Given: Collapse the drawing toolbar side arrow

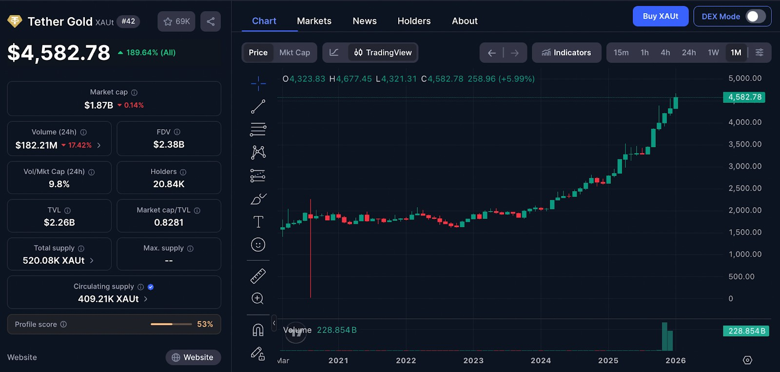Looking at the screenshot, I should pos(274,323).
